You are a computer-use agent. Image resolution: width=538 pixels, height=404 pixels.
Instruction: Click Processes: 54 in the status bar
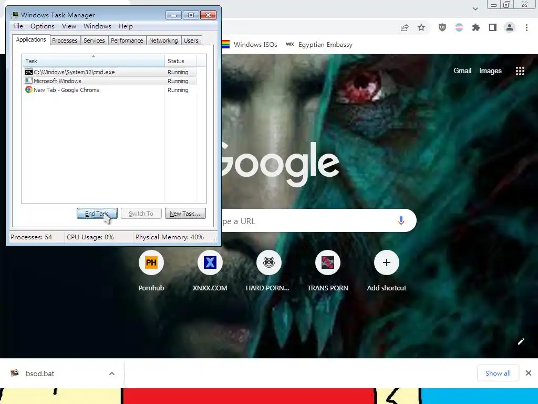pyautogui.click(x=31, y=237)
